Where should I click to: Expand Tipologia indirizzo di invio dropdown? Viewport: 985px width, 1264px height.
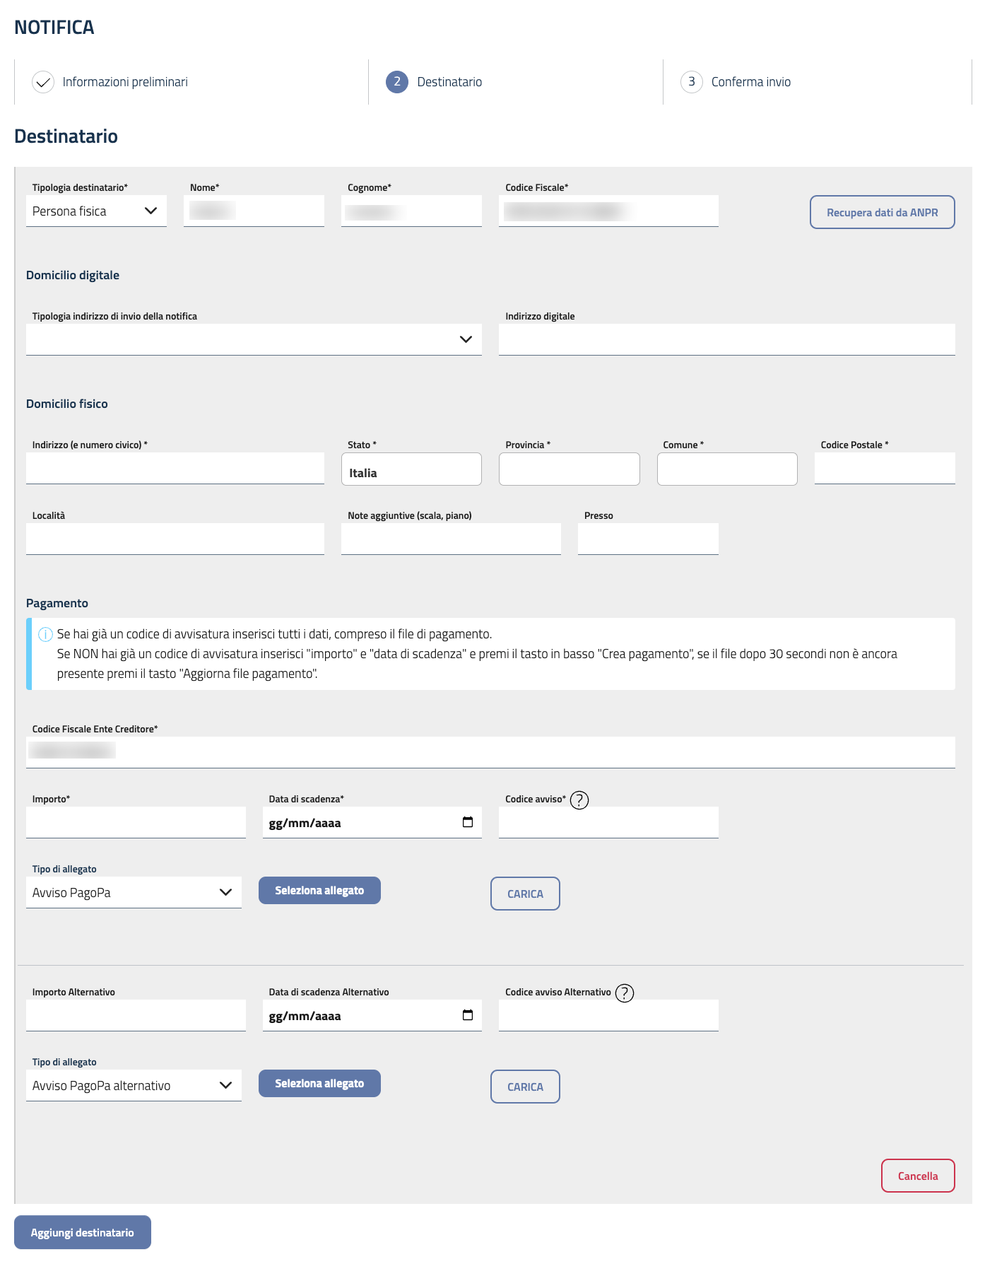(x=254, y=339)
